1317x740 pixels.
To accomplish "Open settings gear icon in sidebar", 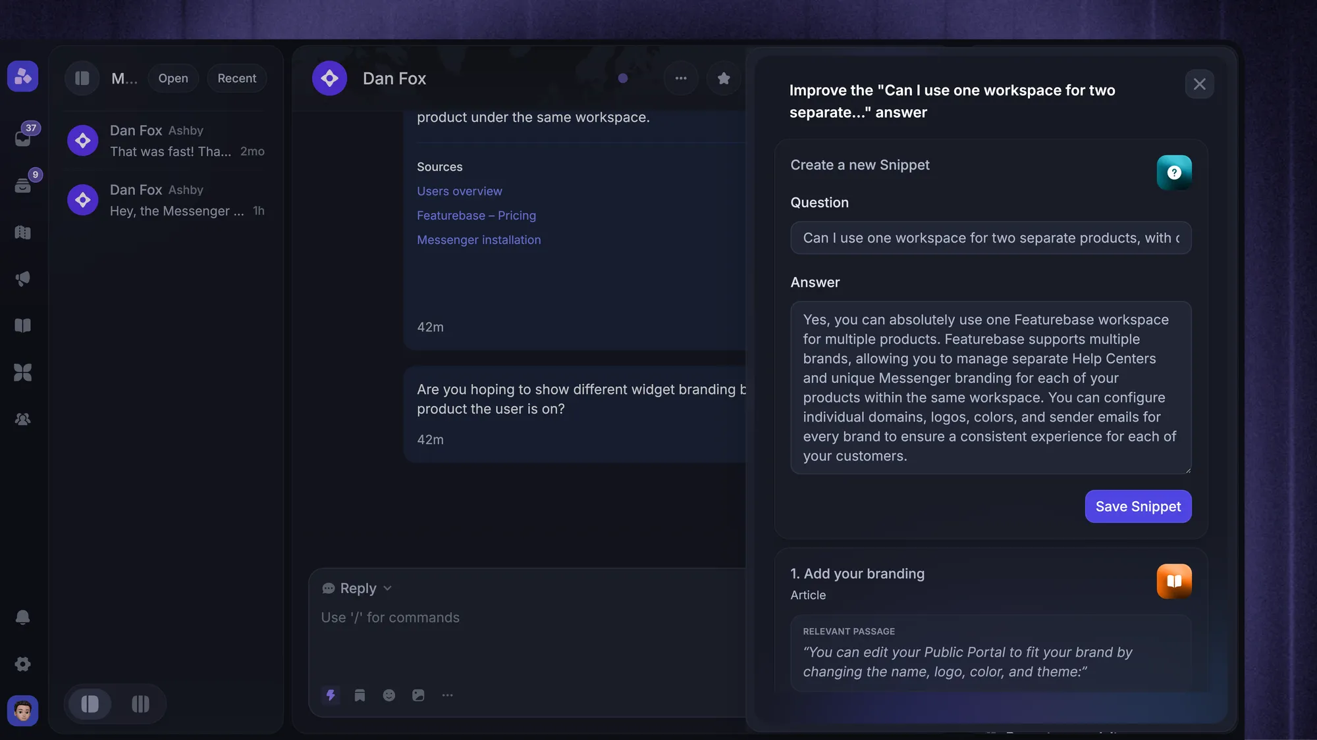I will coord(23,664).
